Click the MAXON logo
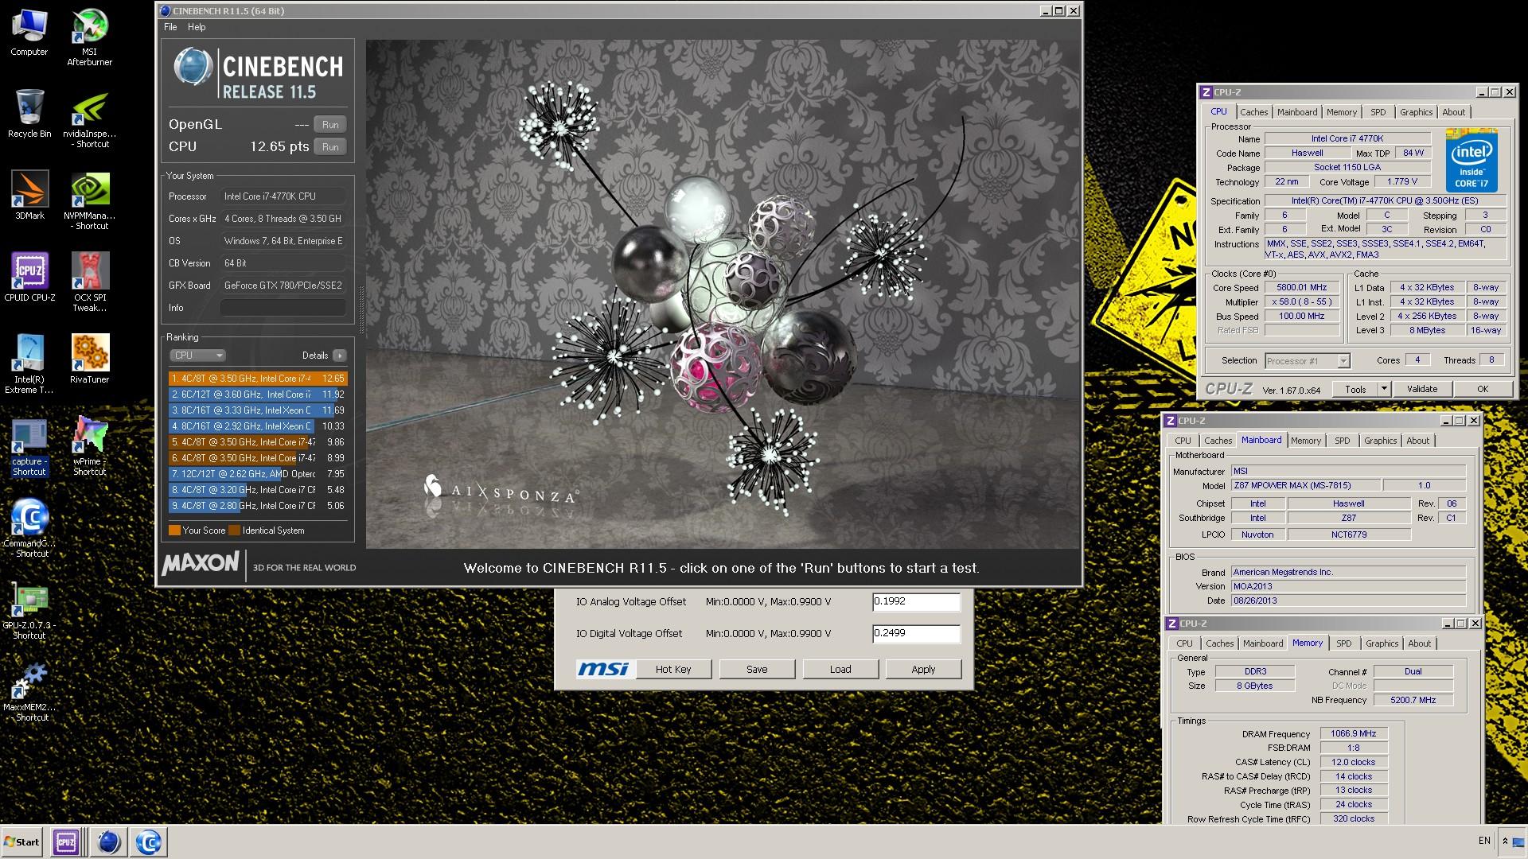 click(x=201, y=564)
